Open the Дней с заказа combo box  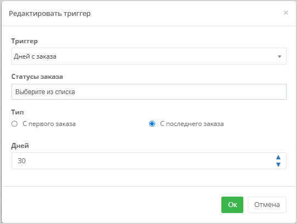149,56
